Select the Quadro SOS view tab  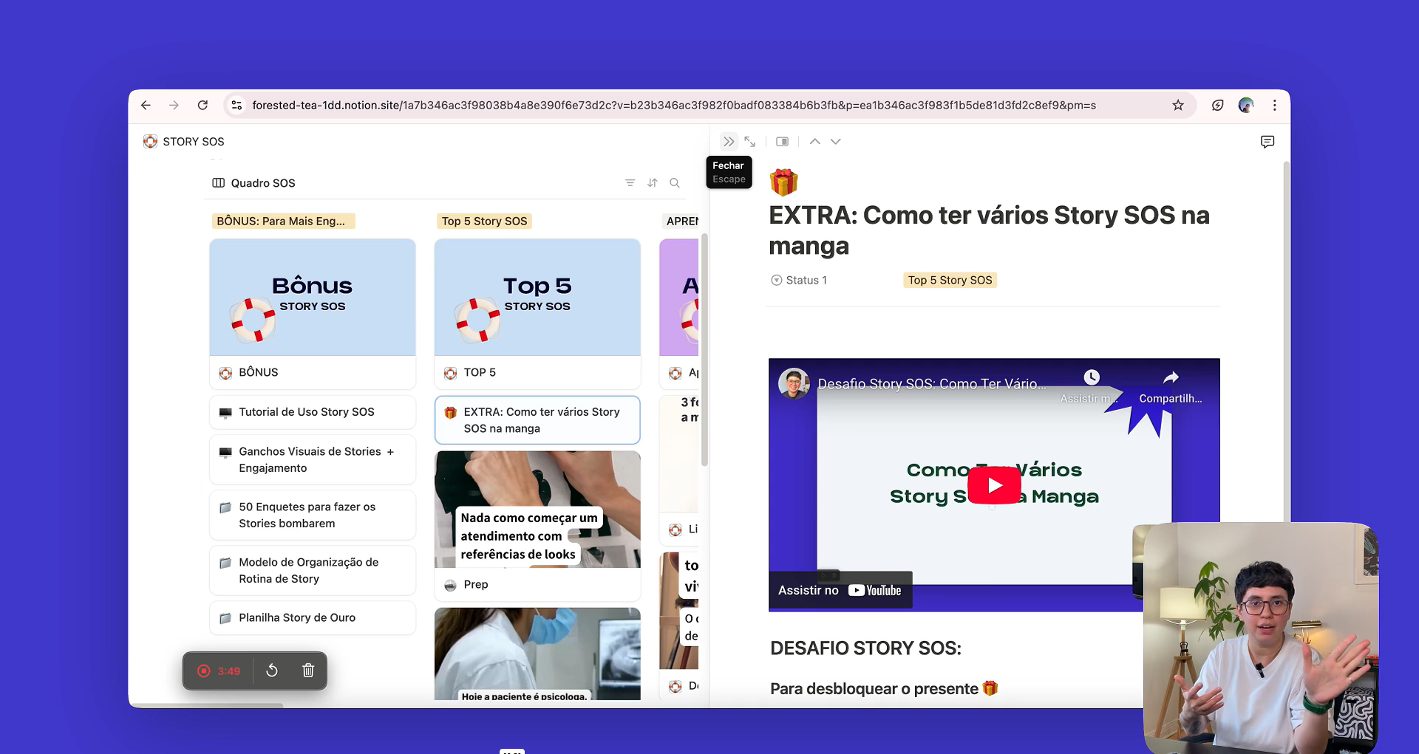(x=253, y=183)
